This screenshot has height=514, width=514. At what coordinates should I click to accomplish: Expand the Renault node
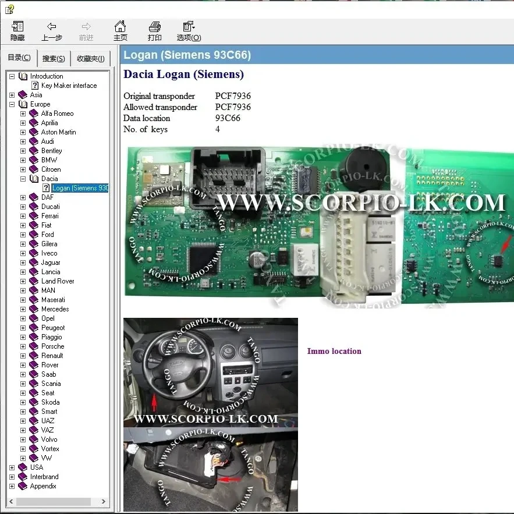[x=23, y=356]
